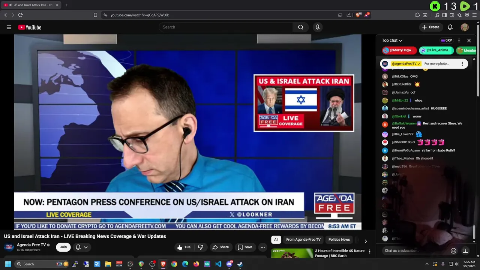Like the video with thumbs up

(184, 247)
